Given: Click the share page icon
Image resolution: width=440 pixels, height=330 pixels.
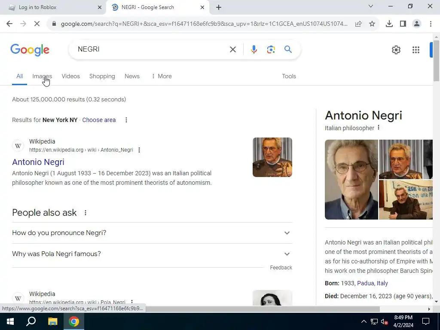Looking at the screenshot, I should tap(358, 24).
